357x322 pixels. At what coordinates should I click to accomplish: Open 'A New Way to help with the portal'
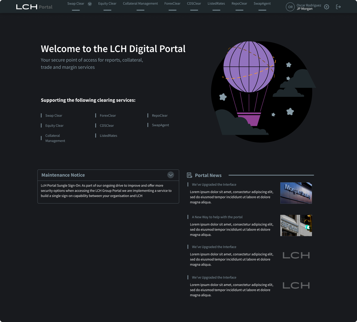point(217,217)
